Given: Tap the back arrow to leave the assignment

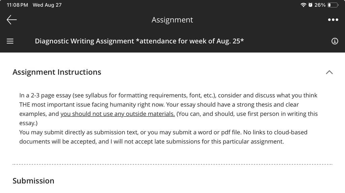Looking at the screenshot, I should (12, 20).
